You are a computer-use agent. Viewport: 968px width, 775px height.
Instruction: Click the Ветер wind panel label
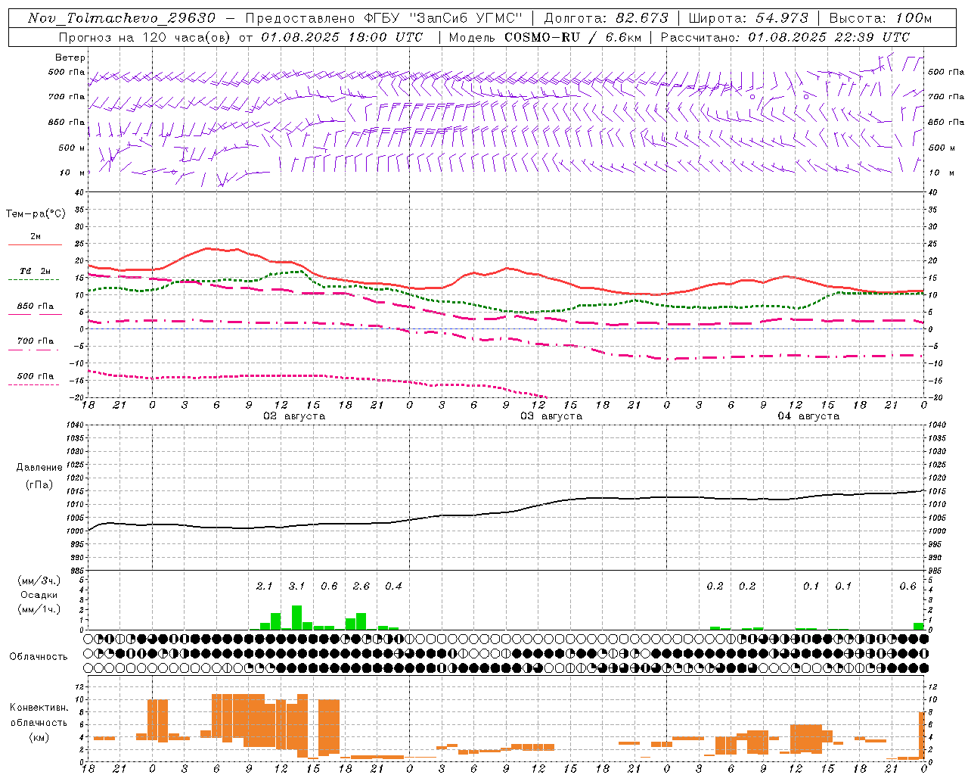point(70,58)
